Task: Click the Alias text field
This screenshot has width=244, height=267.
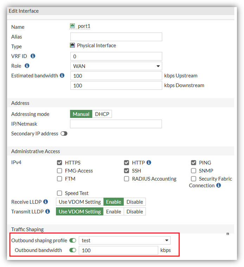Action: [116, 37]
